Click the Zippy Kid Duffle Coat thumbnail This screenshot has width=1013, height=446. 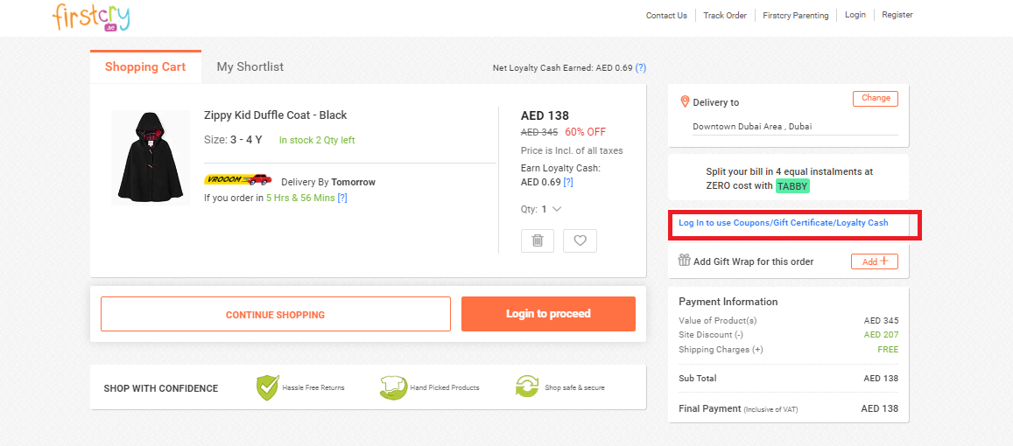click(151, 157)
